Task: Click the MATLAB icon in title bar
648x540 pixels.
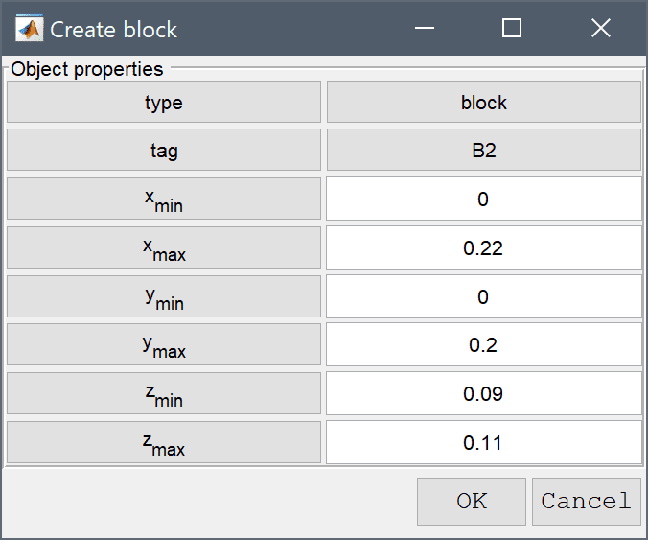Action: pos(29,28)
